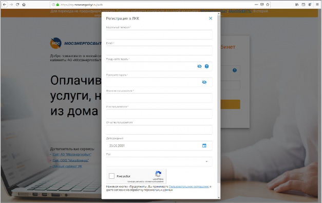This screenshot has width=322, height=203.
Task: Click the user first name field
Action: (x=159, y=114)
